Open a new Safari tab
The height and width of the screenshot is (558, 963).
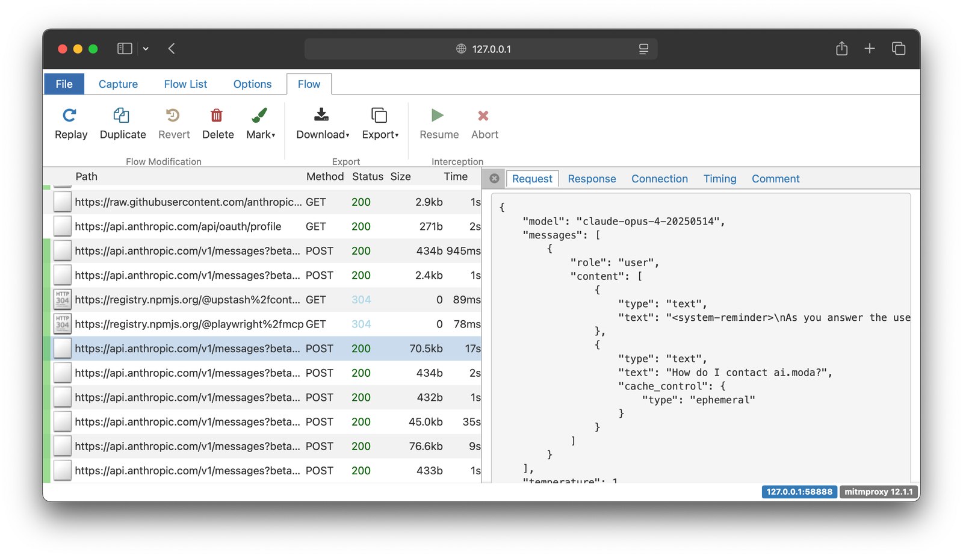pyautogui.click(x=869, y=48)
